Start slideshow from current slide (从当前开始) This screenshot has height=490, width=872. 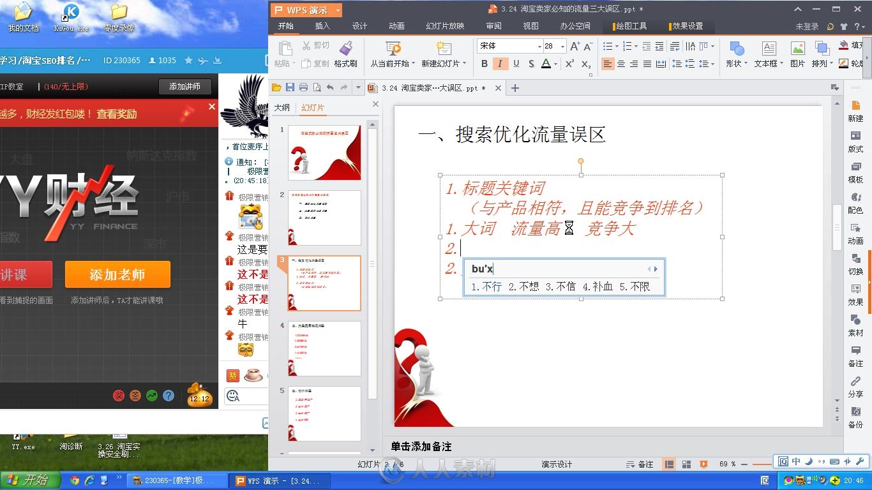[x=393, y=54]
